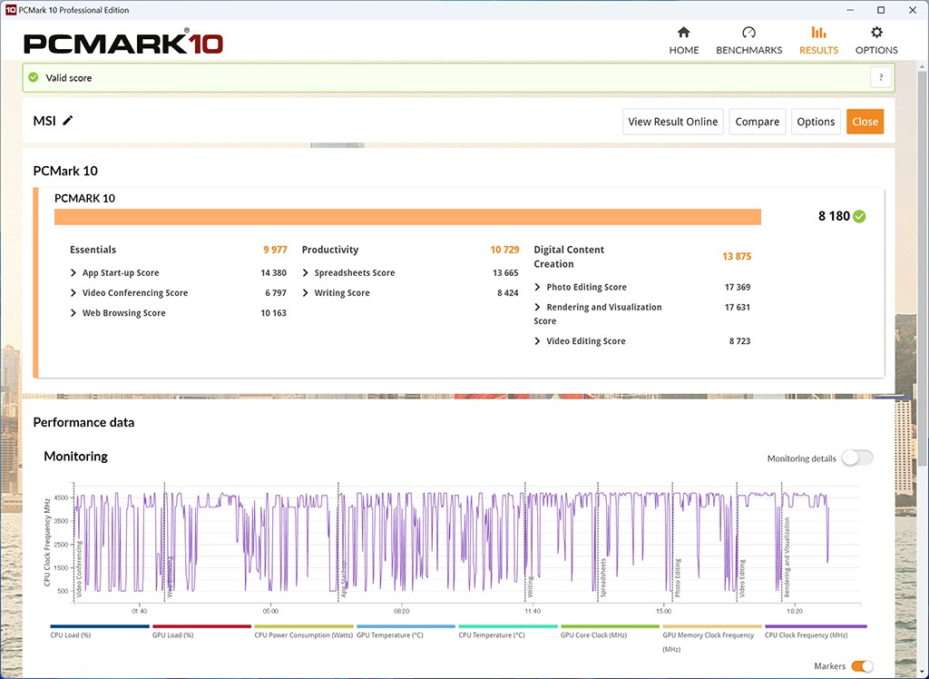Go to the Home icon
Image resolution: width=929 pixels, height=679 pixels.
click(683, 33)
